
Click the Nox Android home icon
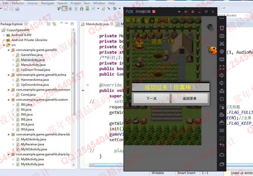click(x=222, y=155)
